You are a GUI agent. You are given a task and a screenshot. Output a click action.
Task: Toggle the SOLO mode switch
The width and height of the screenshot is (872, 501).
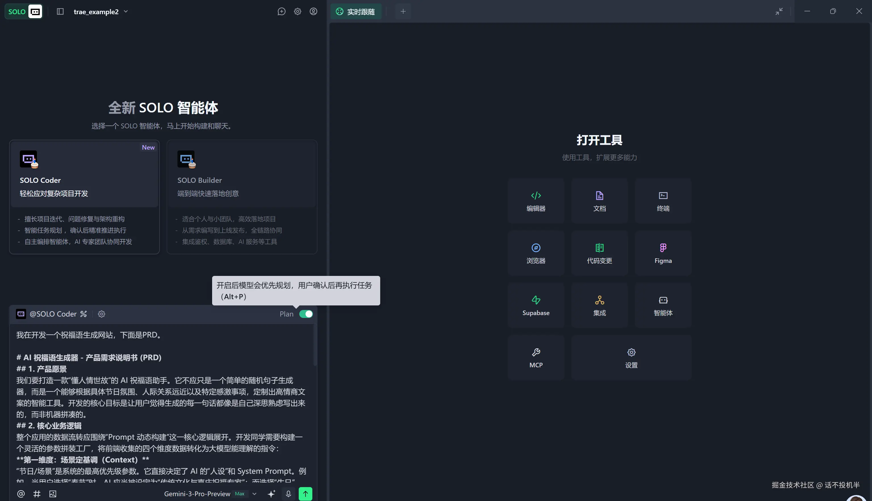23,11
